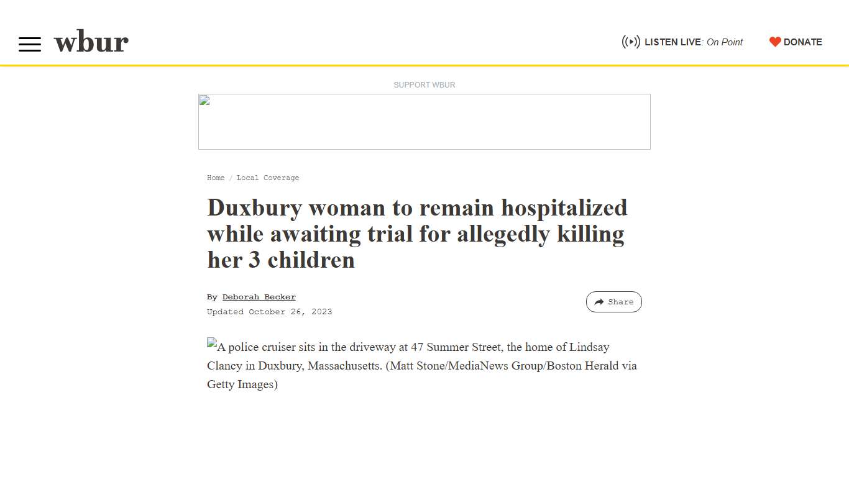
Task: Click the share arrow icon
Action: [x=599, y=302]
